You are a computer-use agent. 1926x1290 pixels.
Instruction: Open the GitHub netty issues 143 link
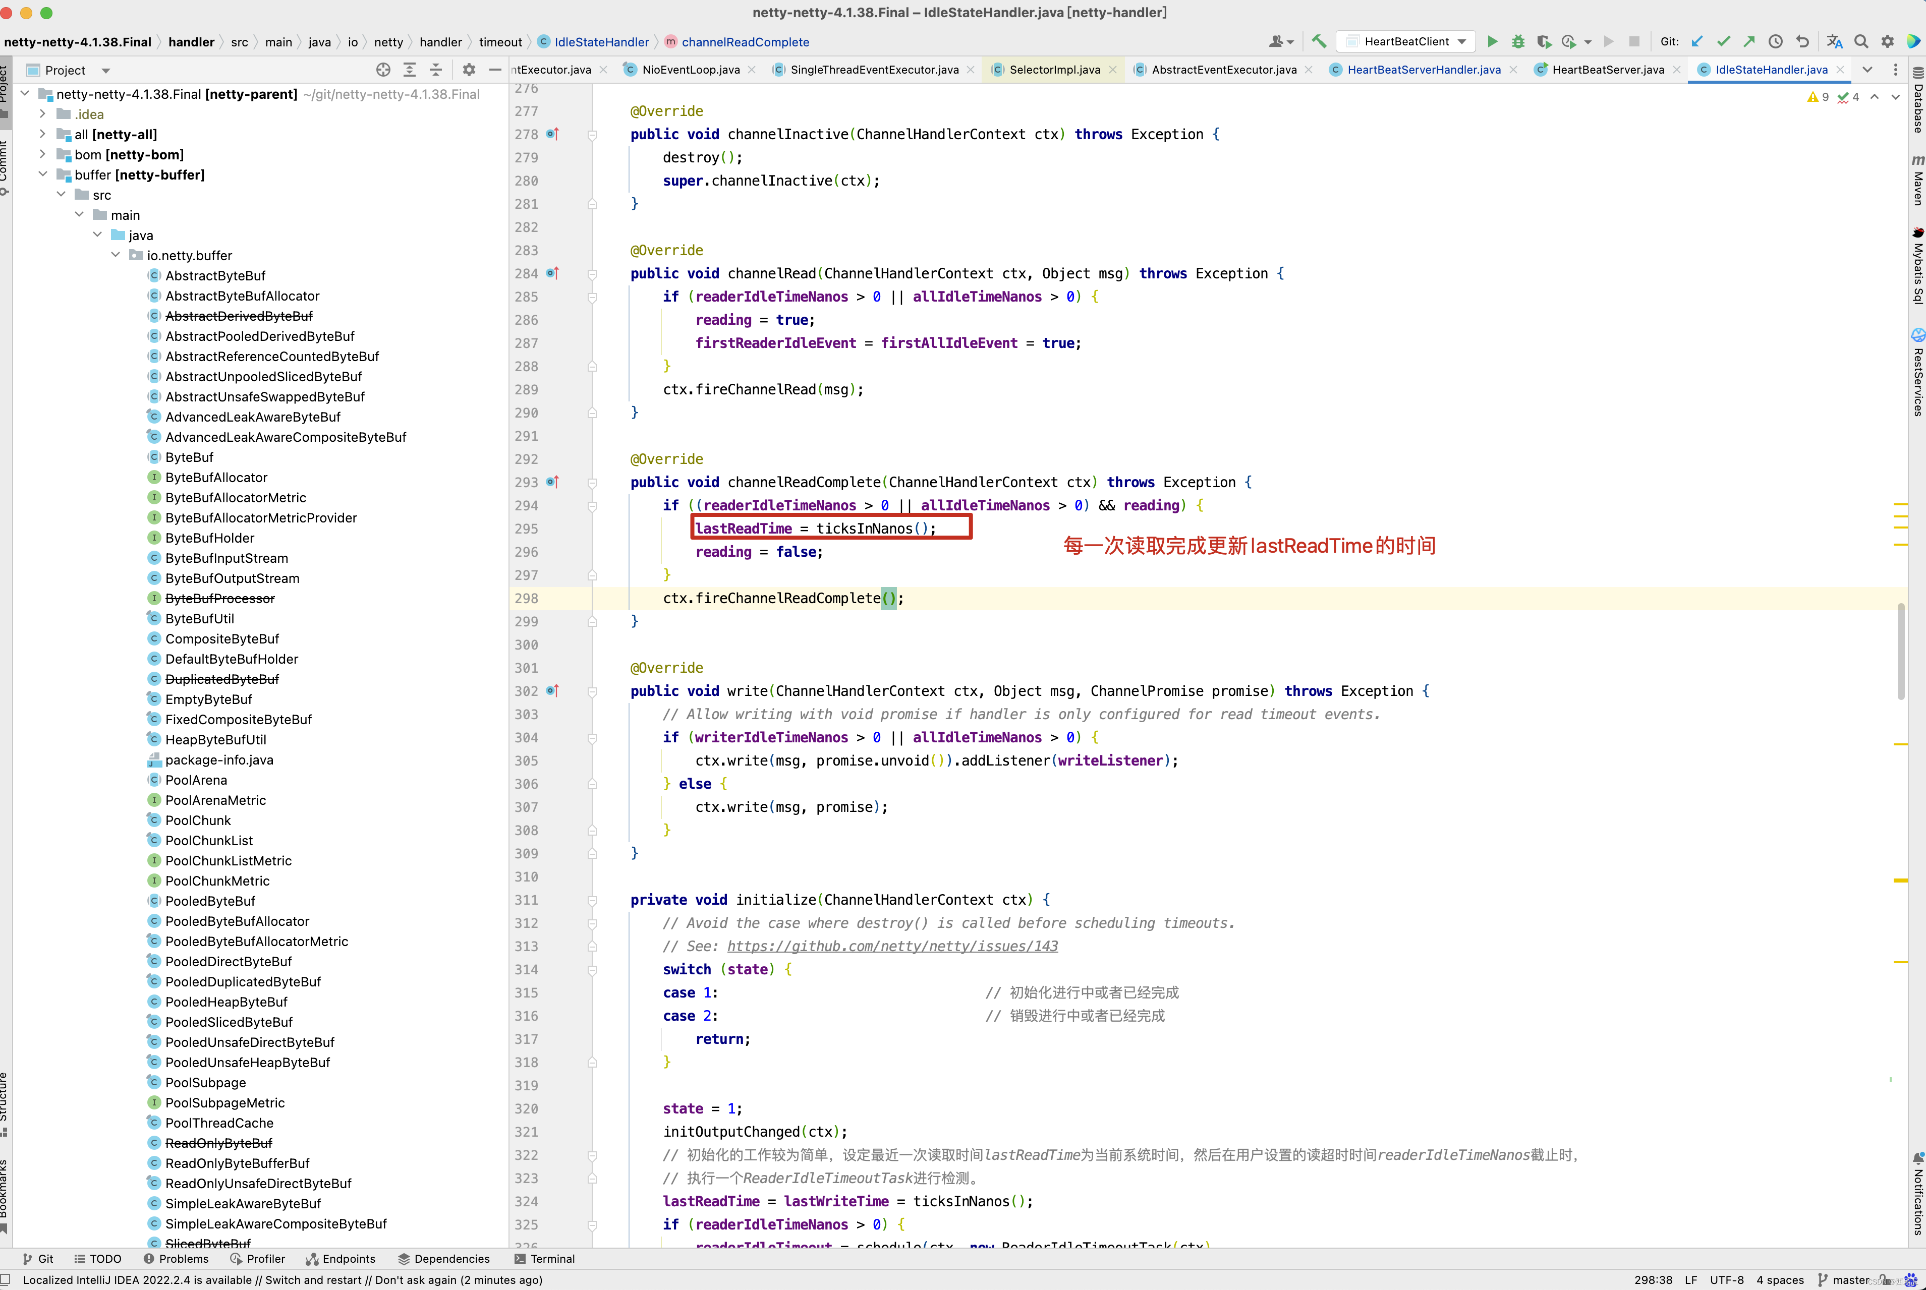pos(892,946)
